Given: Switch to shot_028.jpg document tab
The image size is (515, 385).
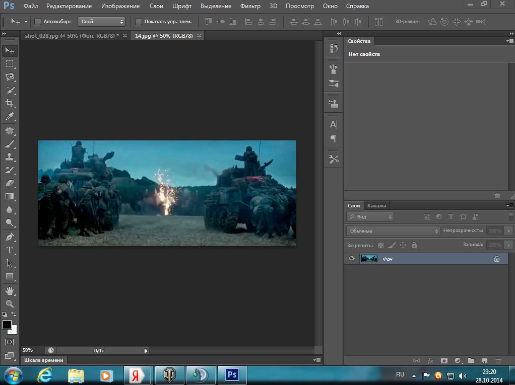Looking at the screenshot, I should (x=72, y=36).
